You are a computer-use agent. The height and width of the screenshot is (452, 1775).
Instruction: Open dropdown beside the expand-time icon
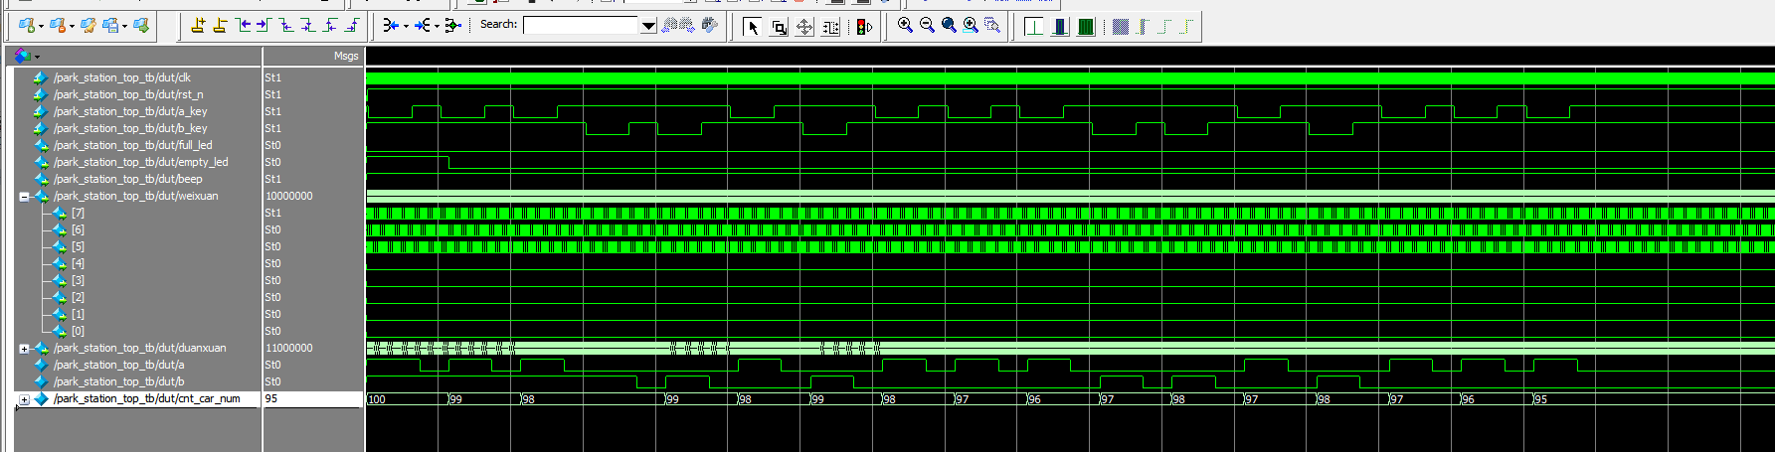point(437,27)
